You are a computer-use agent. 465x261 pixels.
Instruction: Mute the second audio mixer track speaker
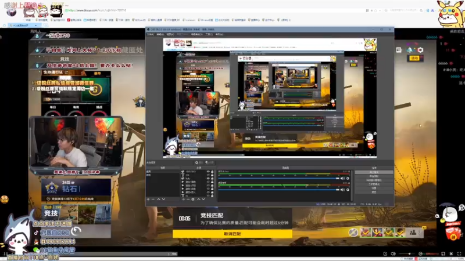[342, 190]
